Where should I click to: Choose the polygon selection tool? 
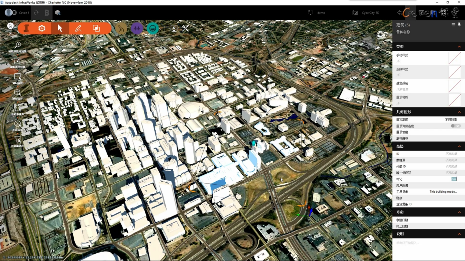coord(18,110)
